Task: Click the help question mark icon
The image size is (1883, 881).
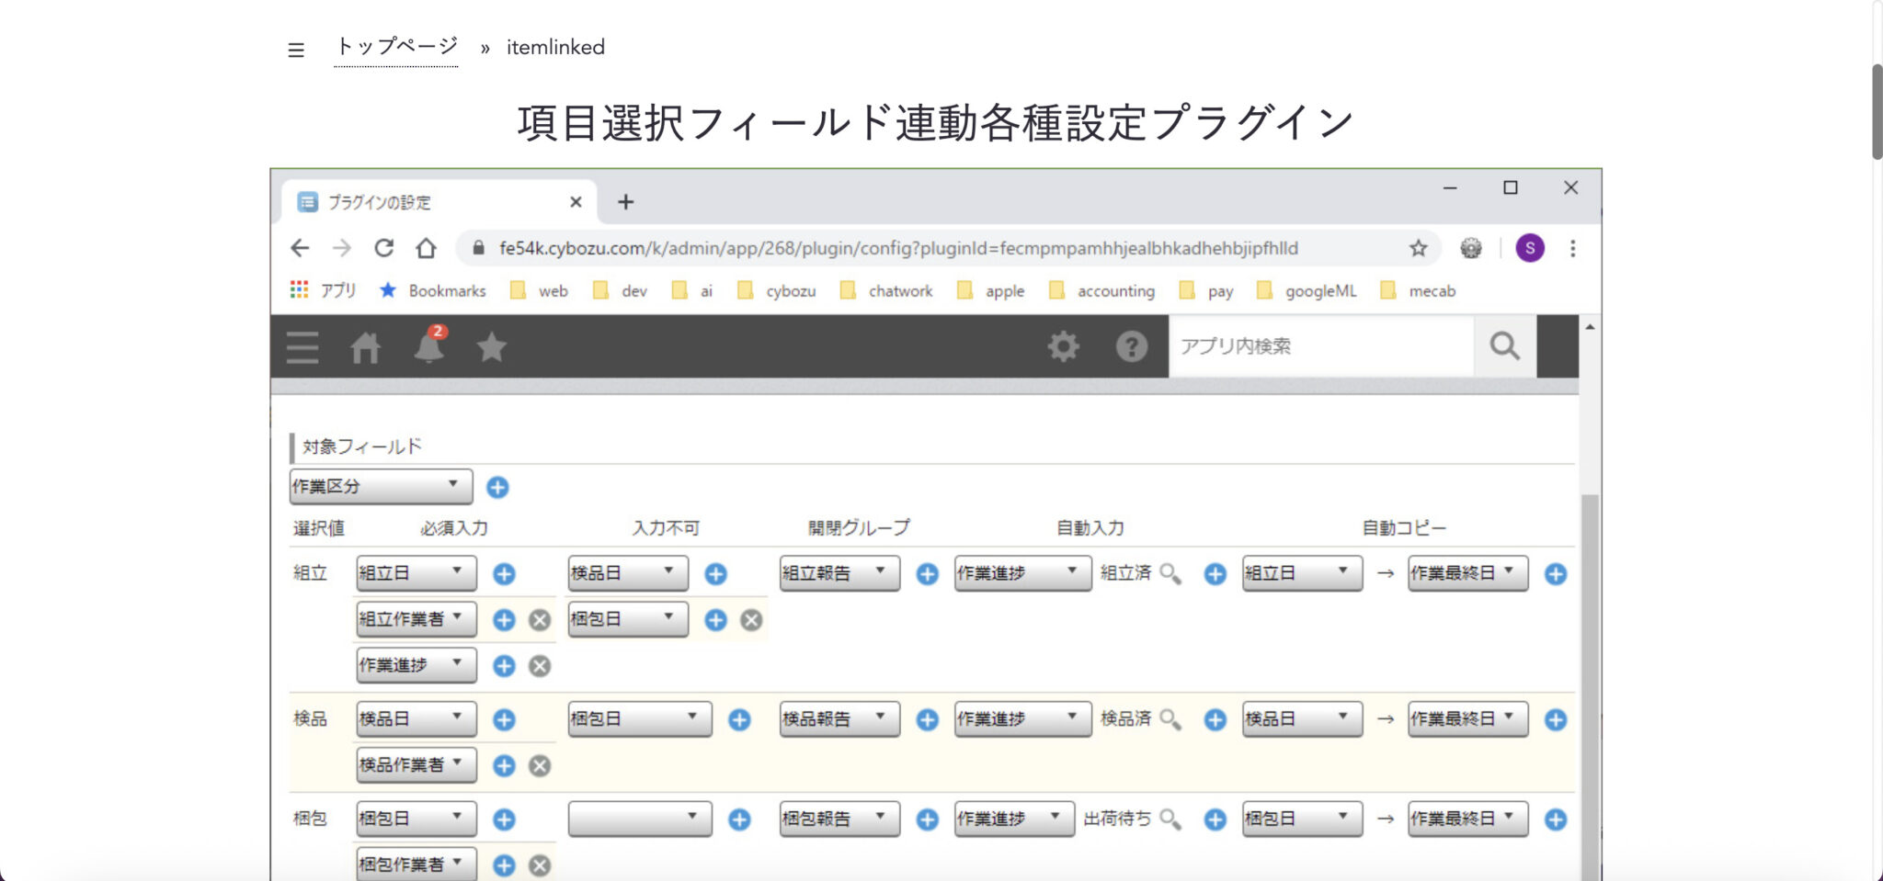Action: (x=1131, y=346)
